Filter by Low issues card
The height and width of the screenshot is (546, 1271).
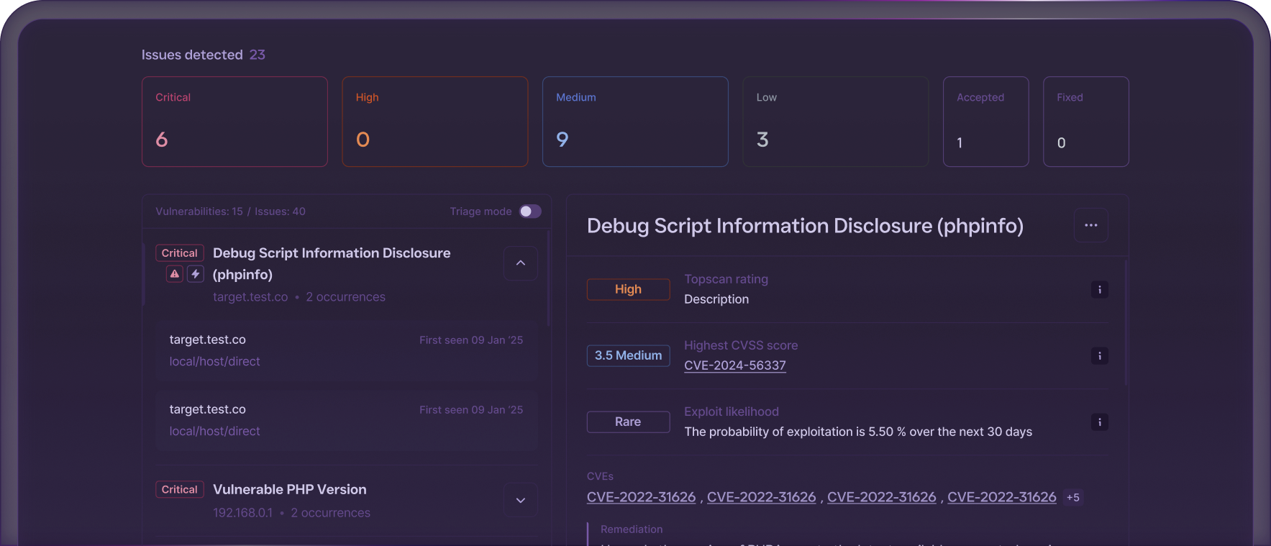(836, 122)
